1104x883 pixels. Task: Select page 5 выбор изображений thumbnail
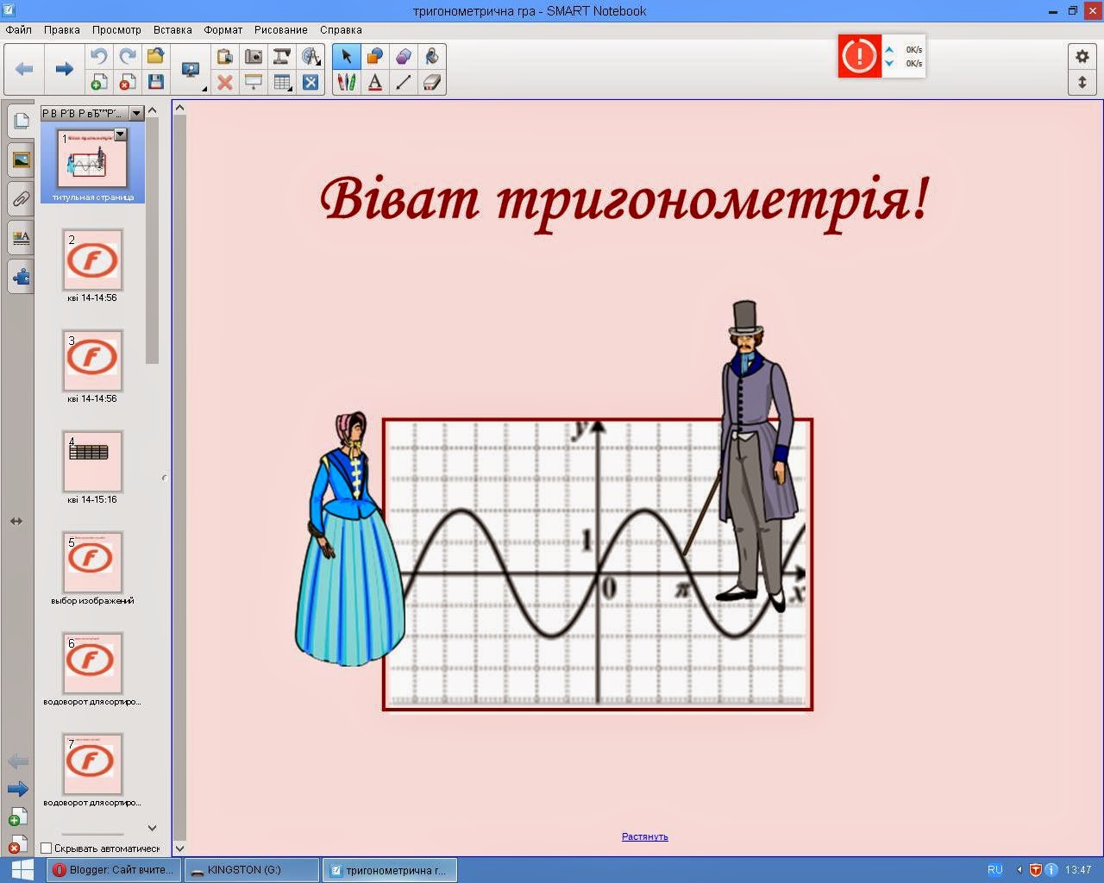(x=92, y=562)
